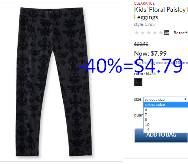Click the fifth rating star
This screenshot has width=188, height=164.
tap(161, 33)
